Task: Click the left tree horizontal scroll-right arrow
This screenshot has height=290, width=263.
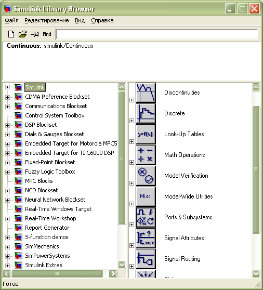Action: [x=113, y=273]
